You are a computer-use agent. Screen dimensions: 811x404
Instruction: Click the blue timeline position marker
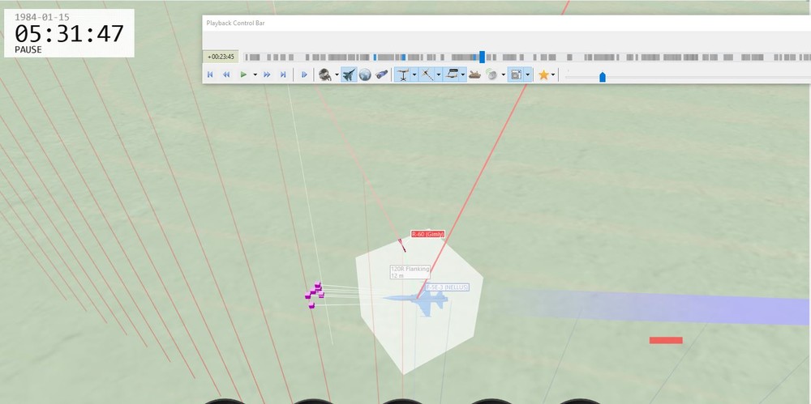pyautogui.click(x=482, y=57)
